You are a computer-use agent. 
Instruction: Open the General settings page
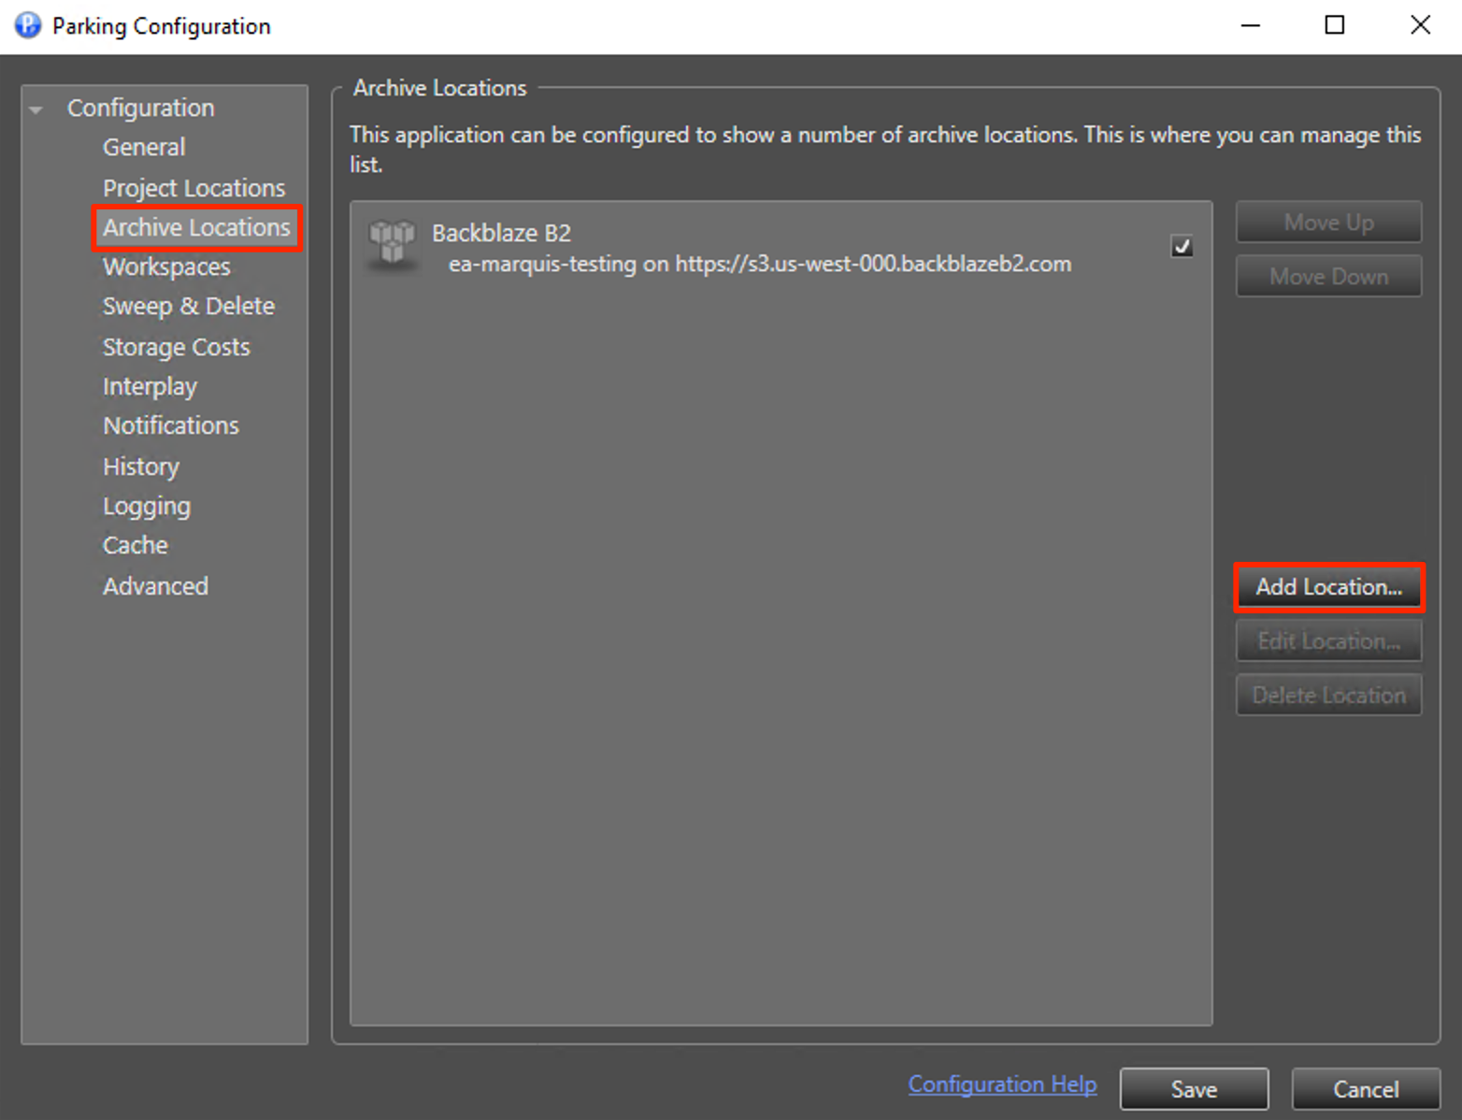tap(144, 147)
